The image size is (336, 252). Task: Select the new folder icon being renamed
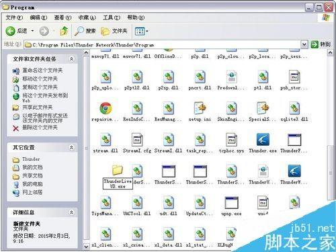pos(118,170)
